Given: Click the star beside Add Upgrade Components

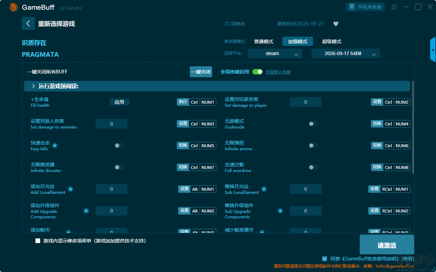Looking at the screenshot, I should (x=86, y=211).
